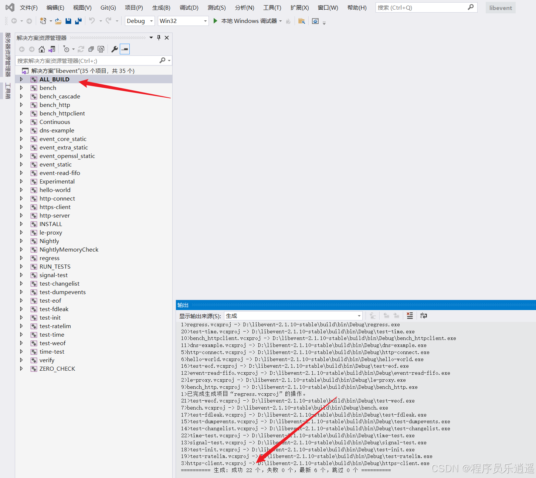The height and width of the screenshot is (478, 536).
Task: Switch views icon in Solution Explorer
Action: [x=52, y=49]
